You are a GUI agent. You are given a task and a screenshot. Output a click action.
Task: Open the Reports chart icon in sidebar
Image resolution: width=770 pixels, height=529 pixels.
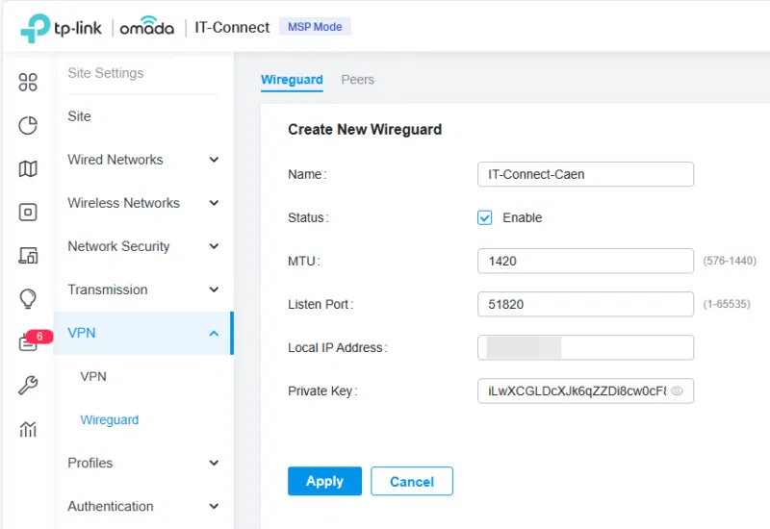[28, 429]
